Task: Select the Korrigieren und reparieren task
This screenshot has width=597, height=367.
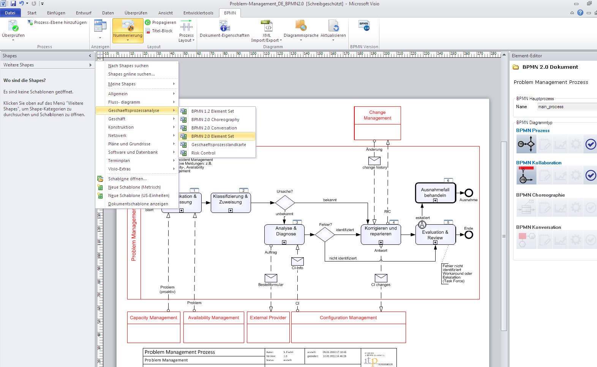Action: coord(381,235)
